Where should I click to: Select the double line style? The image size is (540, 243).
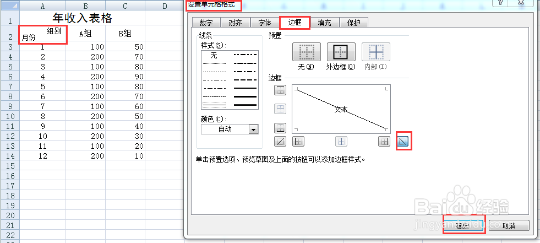click(x=245, y=105)
